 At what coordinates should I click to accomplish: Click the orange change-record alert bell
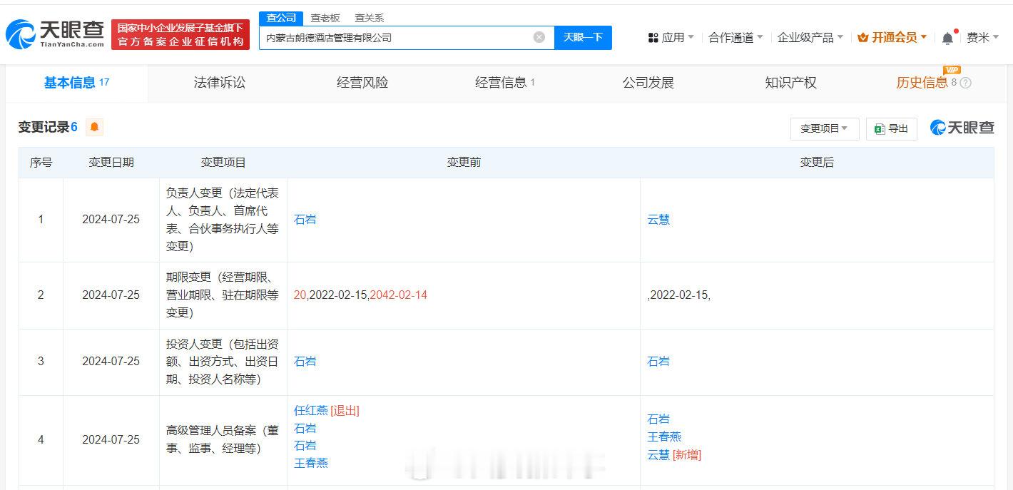pos(95,128)
